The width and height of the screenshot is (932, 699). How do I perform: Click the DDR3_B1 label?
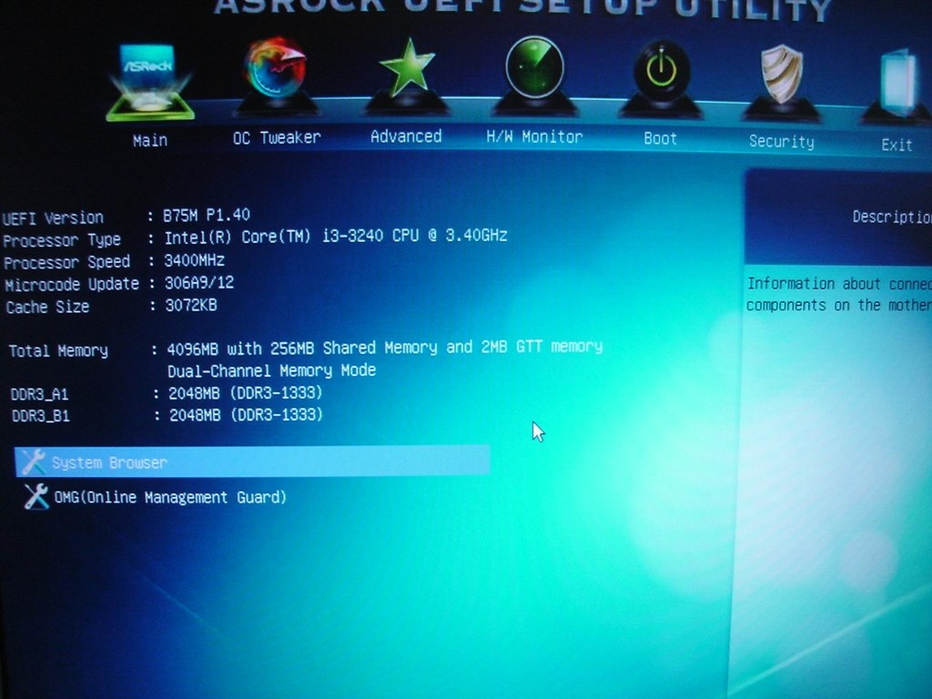pyautogui.click(x=40, y=415)
